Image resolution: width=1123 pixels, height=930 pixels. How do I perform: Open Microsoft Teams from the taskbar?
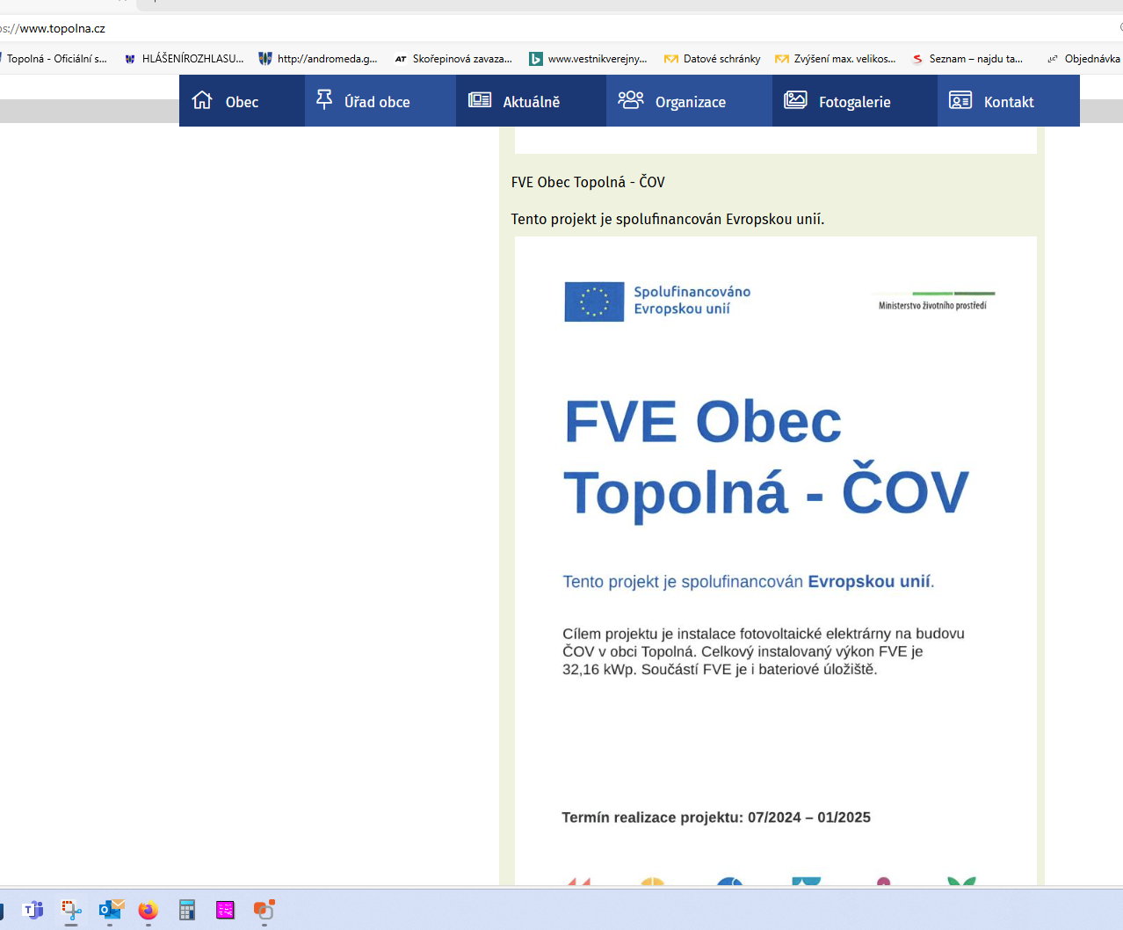(x=33, y=910)
